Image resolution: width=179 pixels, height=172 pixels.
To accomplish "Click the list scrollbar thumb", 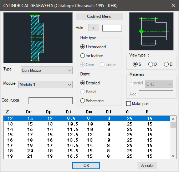I will tap(173, 125).
